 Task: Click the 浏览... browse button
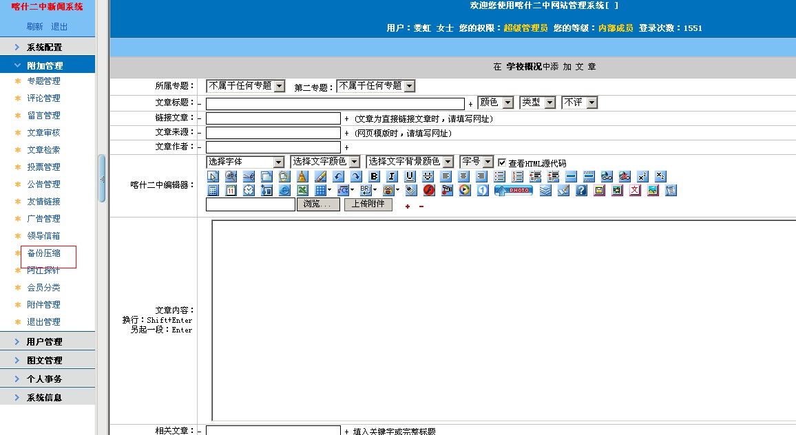click(318, 204)
